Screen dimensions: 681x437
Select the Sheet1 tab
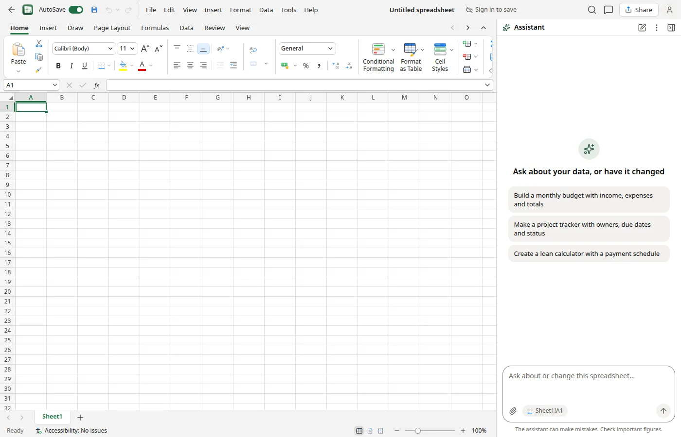click(52, 417)
